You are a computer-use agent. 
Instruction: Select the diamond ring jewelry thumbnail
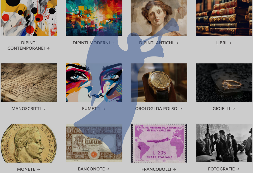(224, 83)
